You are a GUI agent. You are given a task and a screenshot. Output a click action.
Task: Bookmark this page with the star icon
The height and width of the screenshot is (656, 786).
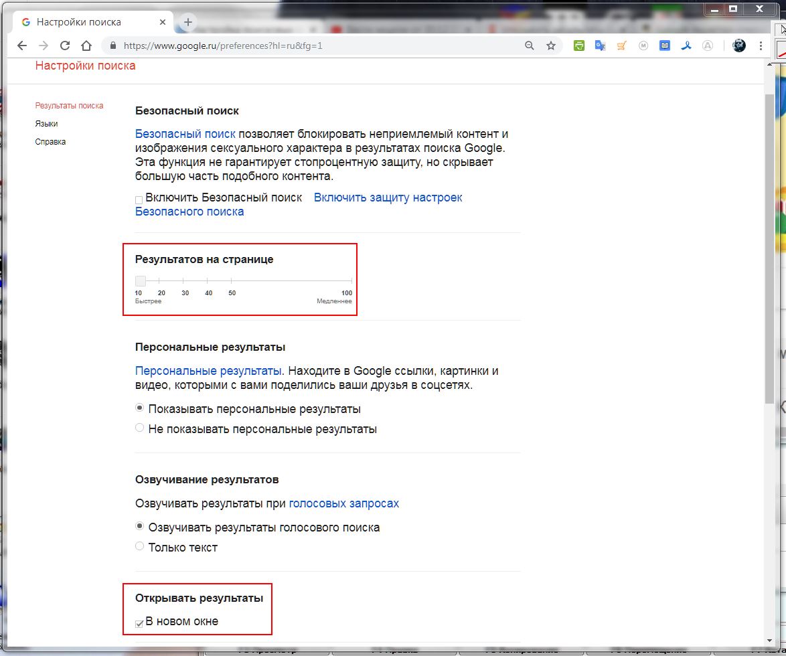(551, 46)
